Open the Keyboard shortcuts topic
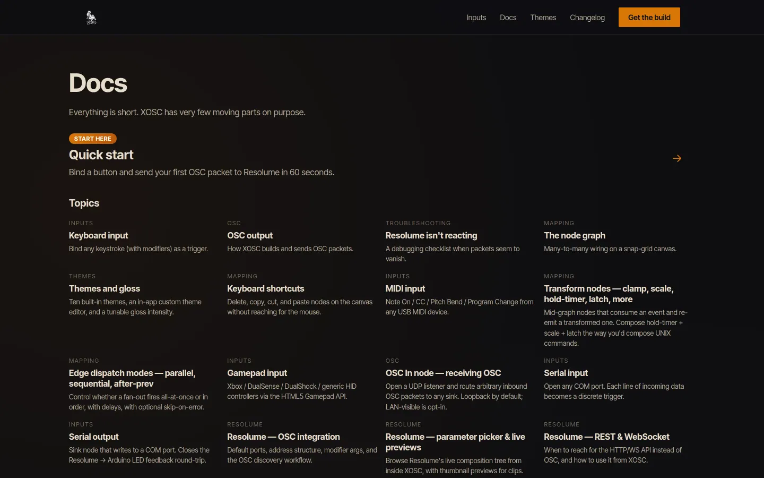 pos(266,288)
